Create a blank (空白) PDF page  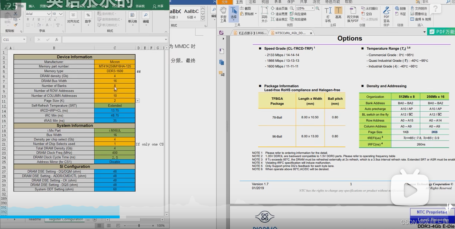pyautogui.click(x=367, y=14)
